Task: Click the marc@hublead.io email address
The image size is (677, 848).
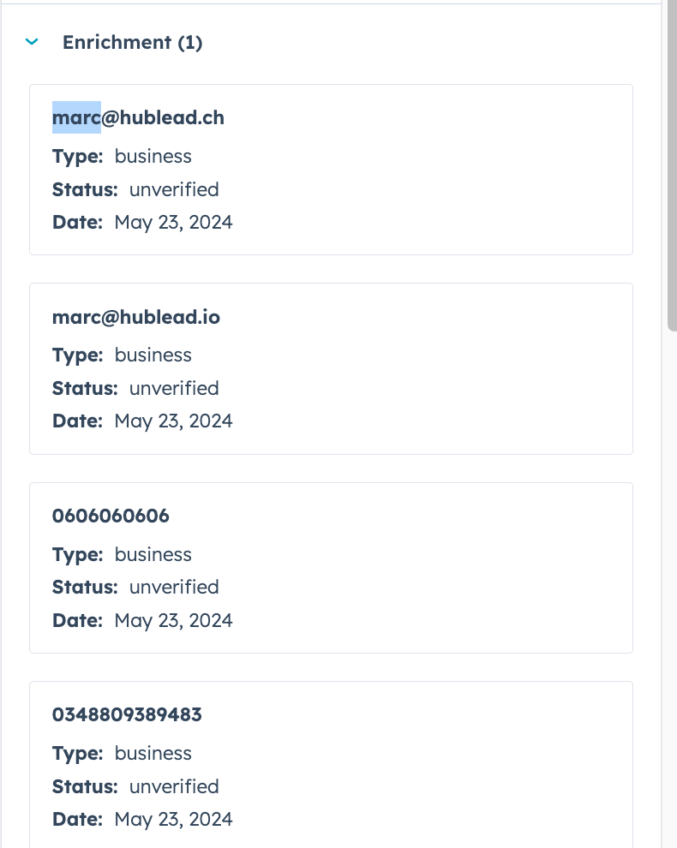Action: coord(136,317)
